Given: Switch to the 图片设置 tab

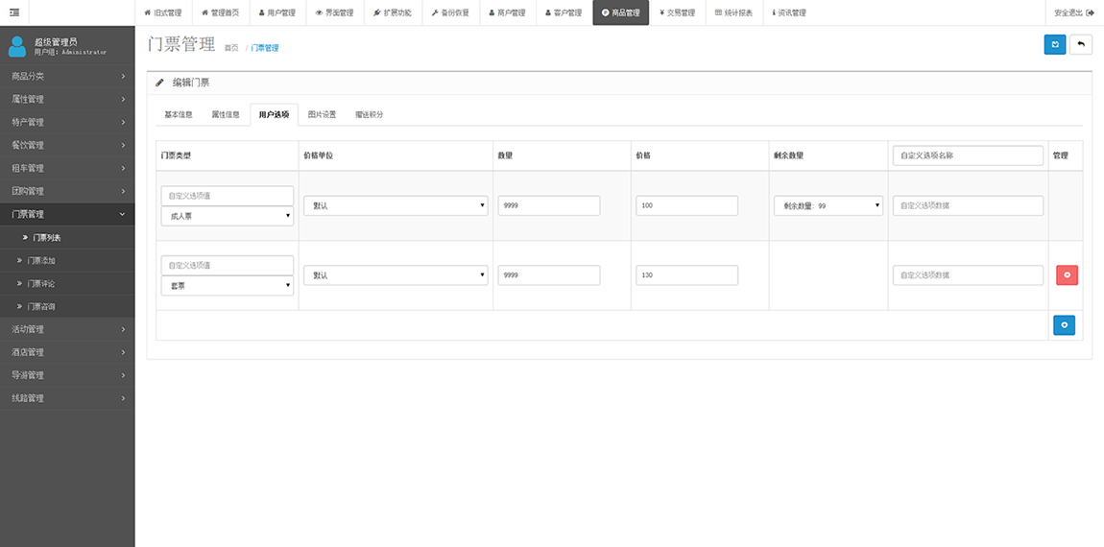Looking at the screenshot, I should coord(322,115).
